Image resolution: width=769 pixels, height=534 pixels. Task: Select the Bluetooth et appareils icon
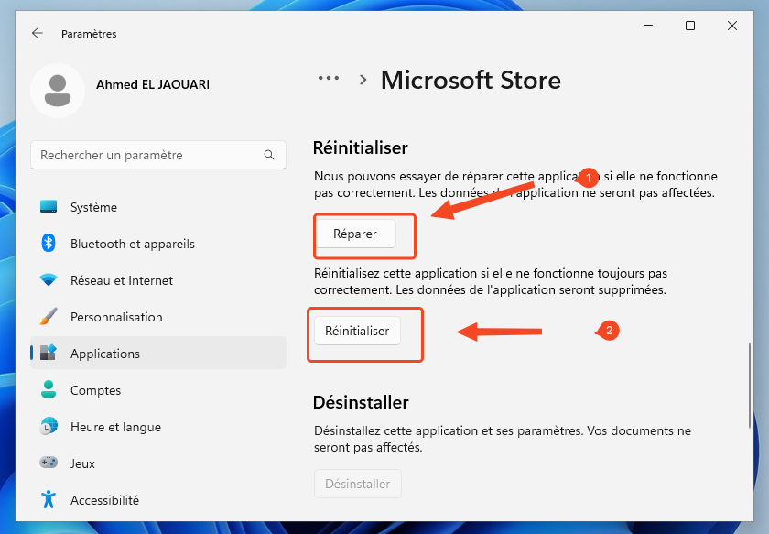tap(49, 244)
